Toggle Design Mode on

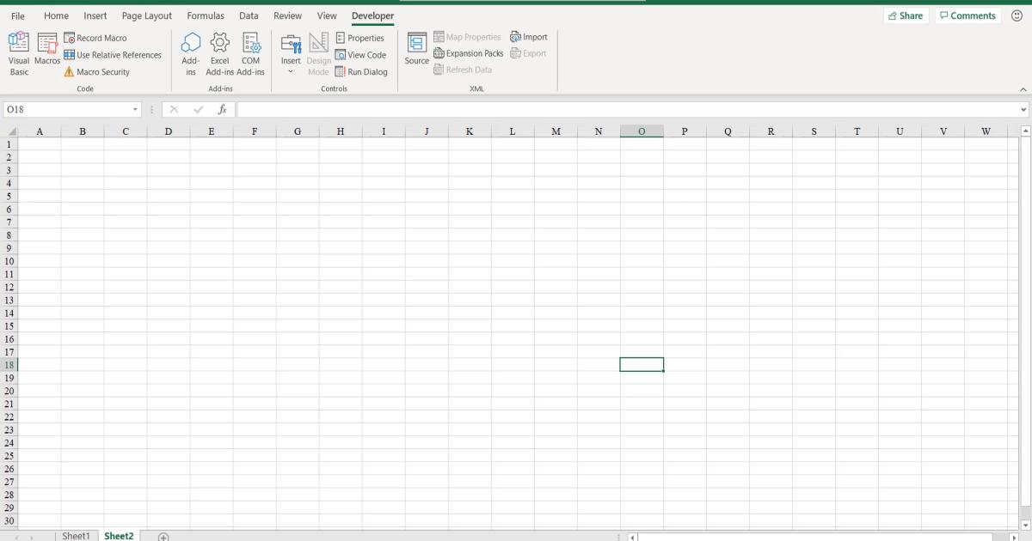(x=318, y=52)
